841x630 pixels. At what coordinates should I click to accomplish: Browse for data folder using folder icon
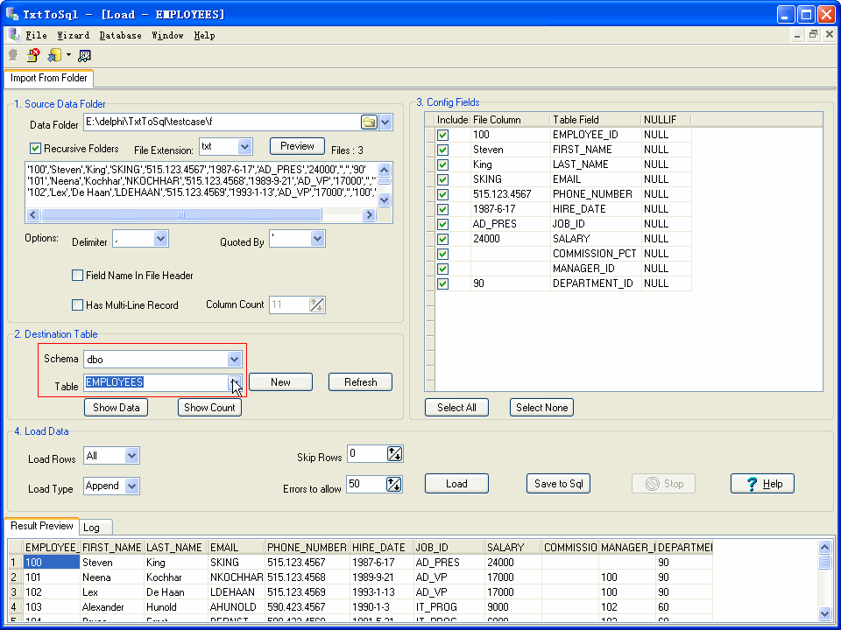point(369,122)
